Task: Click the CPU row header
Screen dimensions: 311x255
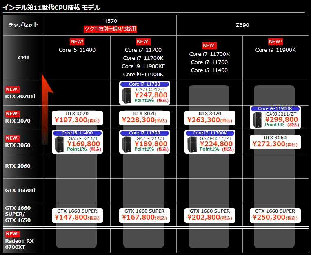Action: pyautogui.click(x=23, y=57)
